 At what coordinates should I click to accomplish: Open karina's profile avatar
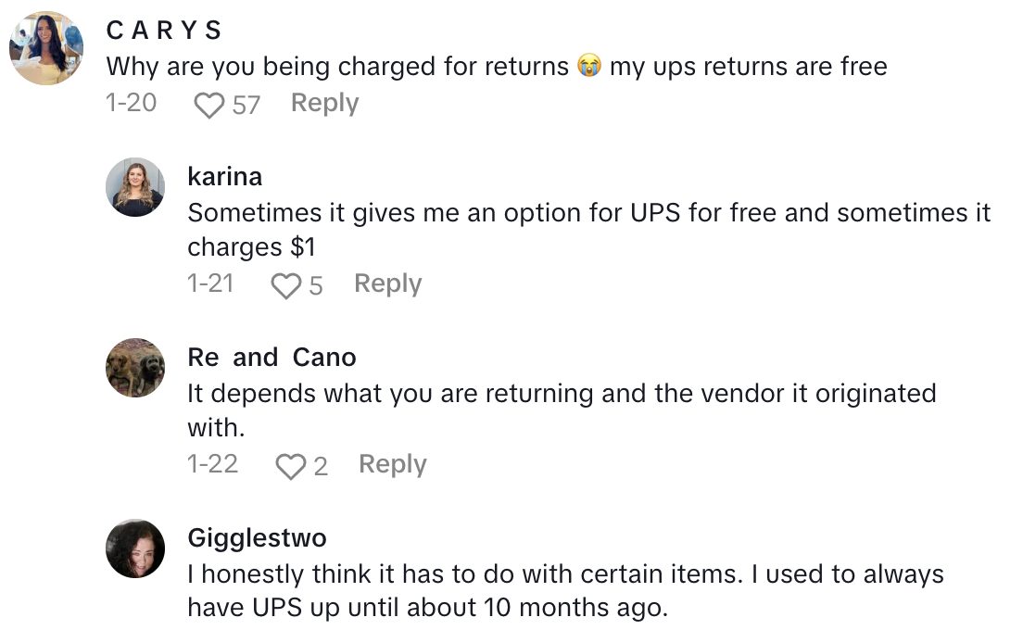point(136,186)
